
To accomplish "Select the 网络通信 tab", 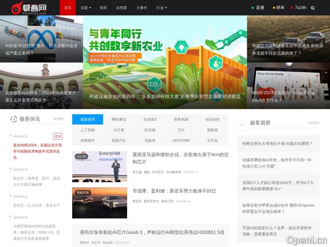I will tap(119, 120).
